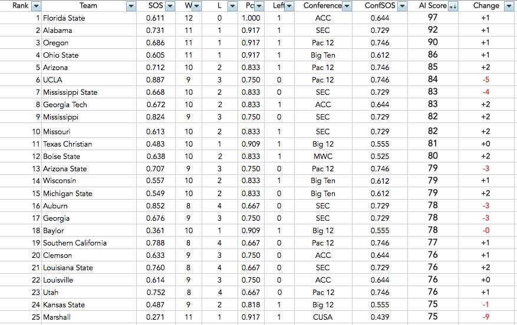The width and height of the screenshot is (517, 325).
Task: Click Florida State's Pct value 1.000
Action: point(251,18)
